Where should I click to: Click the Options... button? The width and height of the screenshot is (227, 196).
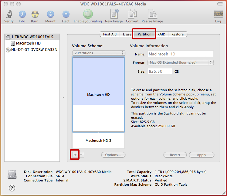(113, 155)
